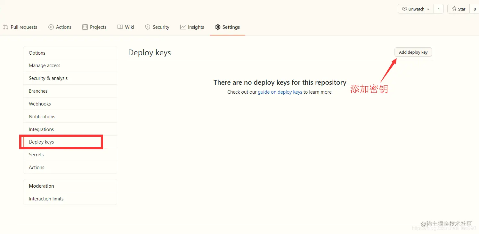Switch to the Projects tab
The height and width of the screenshot is (234, 479).
pyautogui.click(x=94, y=27)
